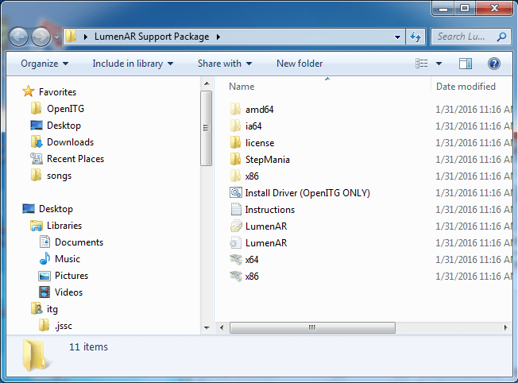Open the Include in library dropdown
Screen dimensions: 518x383
[133, 64]
